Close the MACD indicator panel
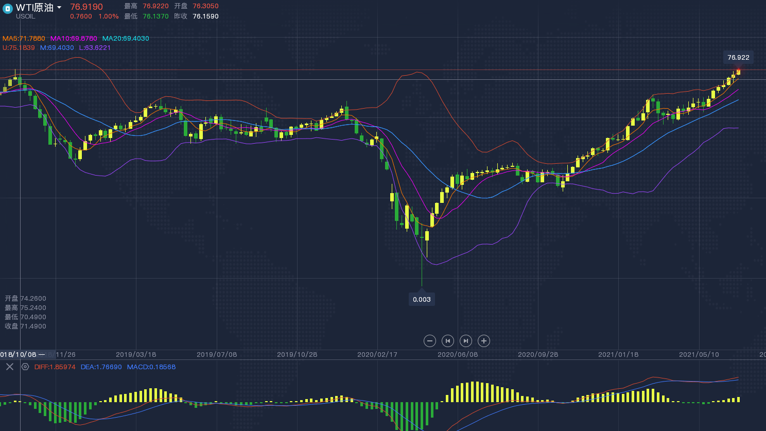The width and height of the screenshot is (766, 431). tap(10, 367)
